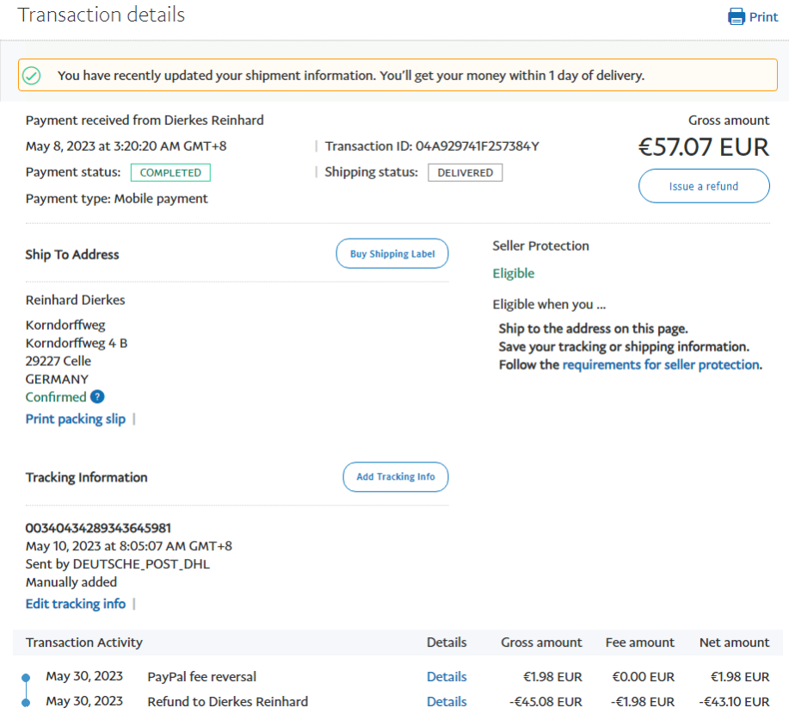Open Details for PayPal fee reversal
The height and width of the screenshot is (714, 789).
447,677
